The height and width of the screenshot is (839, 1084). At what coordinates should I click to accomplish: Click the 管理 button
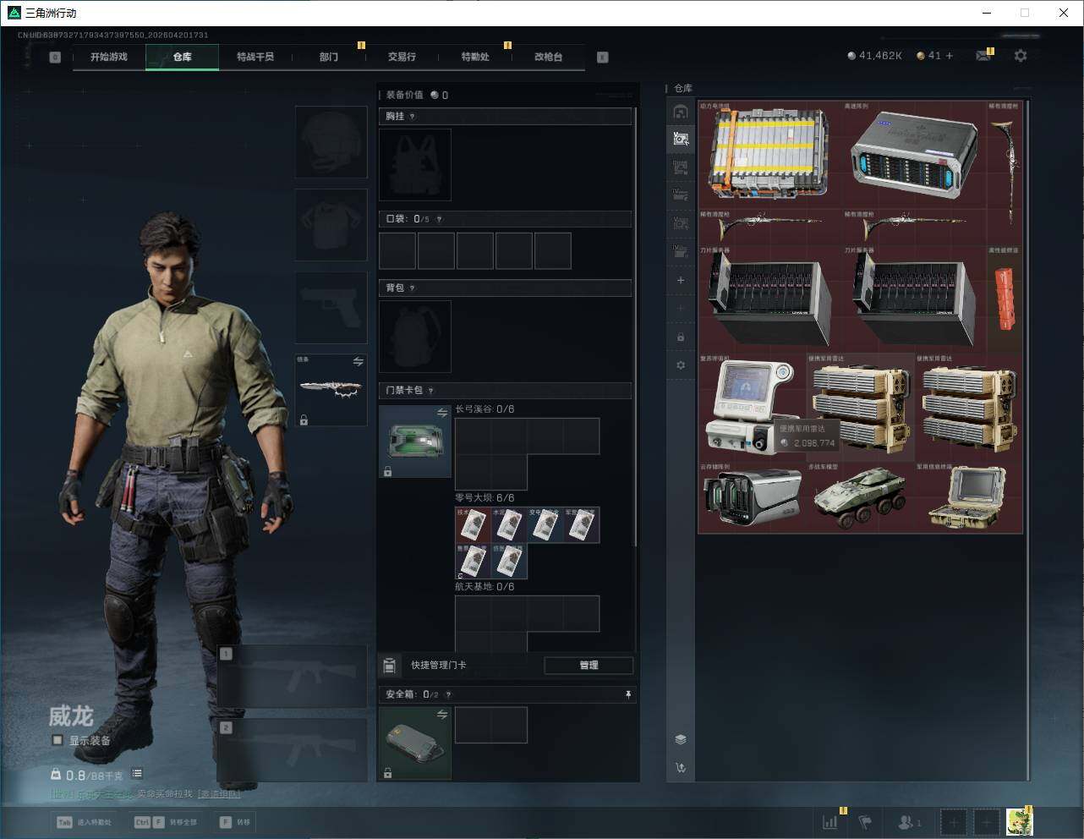coord(589,666)
